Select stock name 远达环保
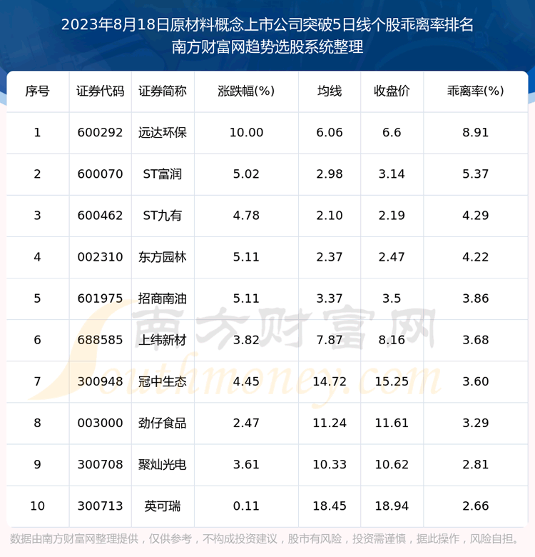Image resolution: width=535 pixels, height=557 pixels. [163, 133]
